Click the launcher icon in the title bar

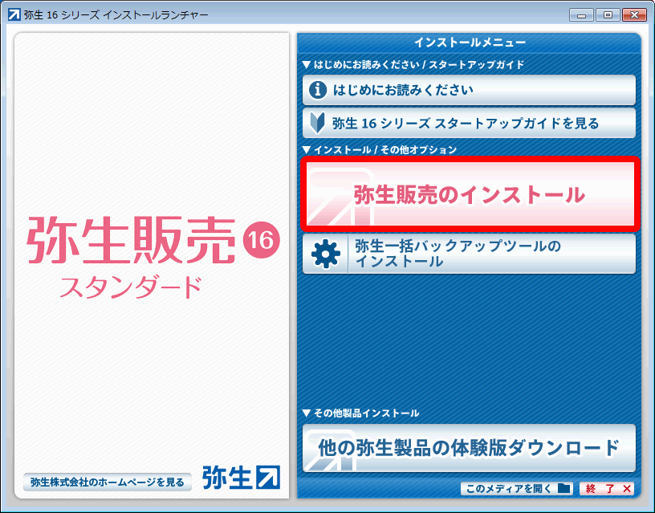coord(14,15)
